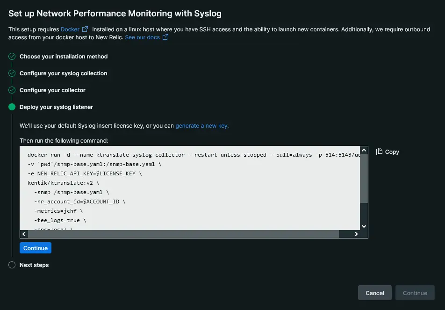Click the green checkmark for Choose your installation method

12,57
